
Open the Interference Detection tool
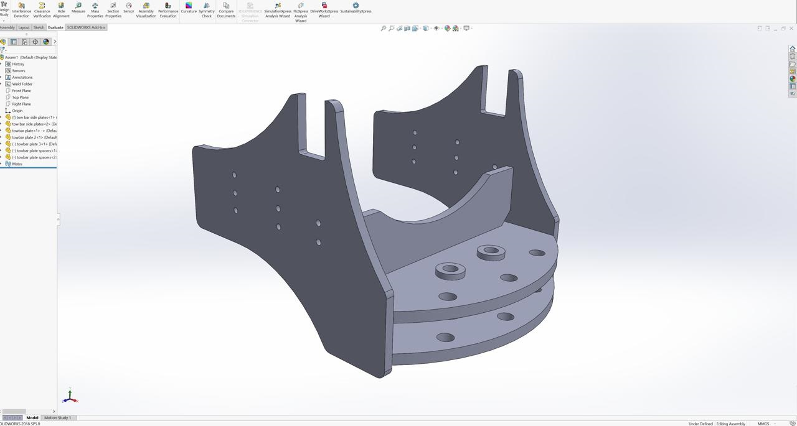coord(21,10)
